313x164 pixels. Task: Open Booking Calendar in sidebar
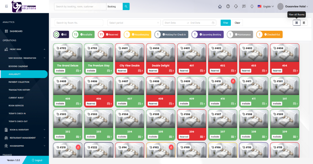[x=18, y=66]
